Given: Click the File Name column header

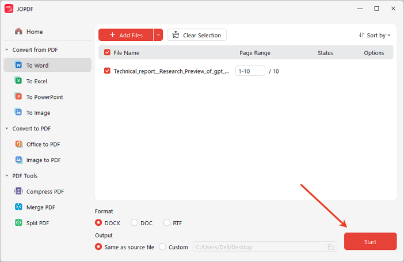Looking at the screenshot, I should click(x=126, y=53).
